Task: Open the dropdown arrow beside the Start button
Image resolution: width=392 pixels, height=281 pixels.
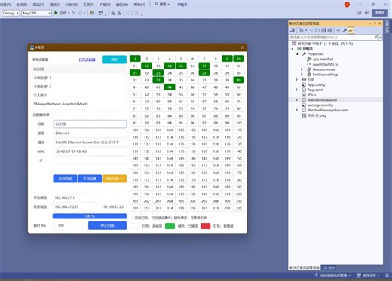Action: [x=69, y=13]
